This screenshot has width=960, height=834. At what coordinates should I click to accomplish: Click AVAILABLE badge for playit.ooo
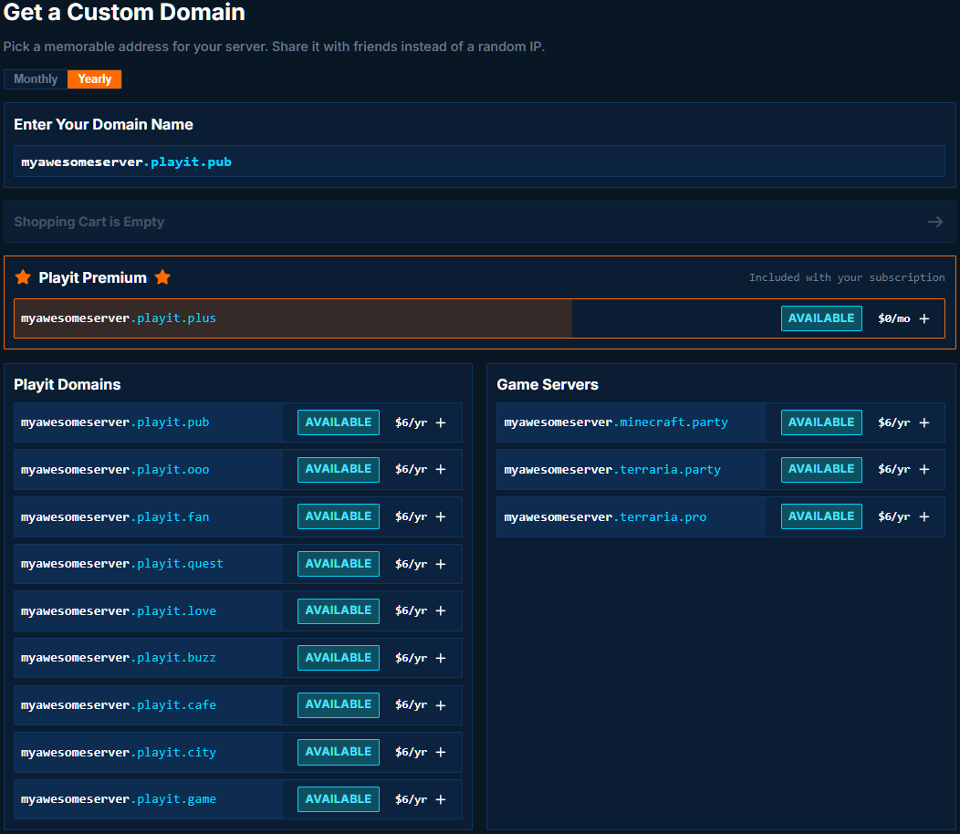(338, 469)
